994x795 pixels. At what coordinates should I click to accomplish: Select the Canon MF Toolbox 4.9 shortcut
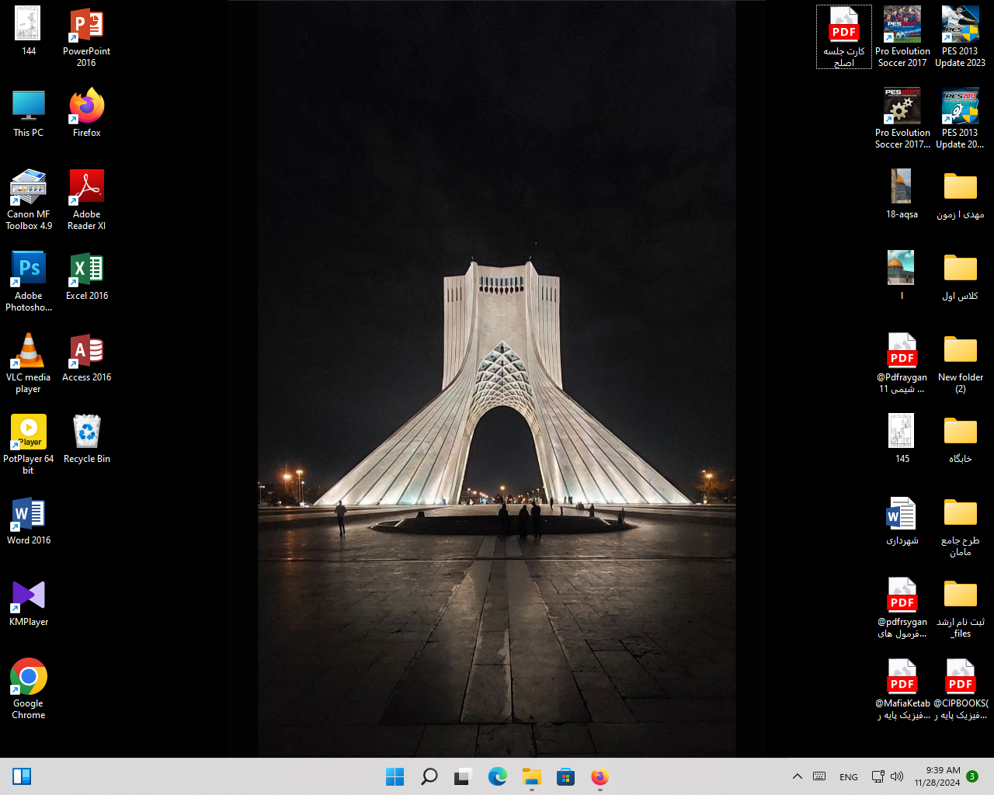(29, 200)
